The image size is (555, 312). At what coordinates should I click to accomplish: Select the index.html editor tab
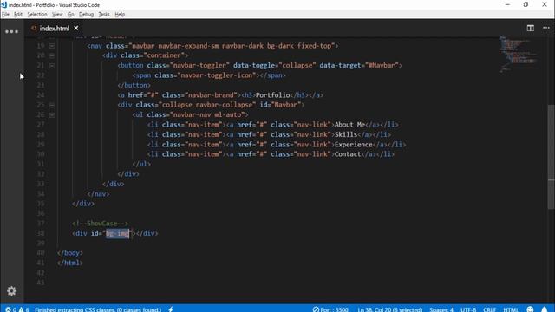[x=54, y=29]
